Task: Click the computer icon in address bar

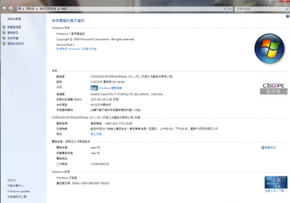Action: [x=20, y=9]
